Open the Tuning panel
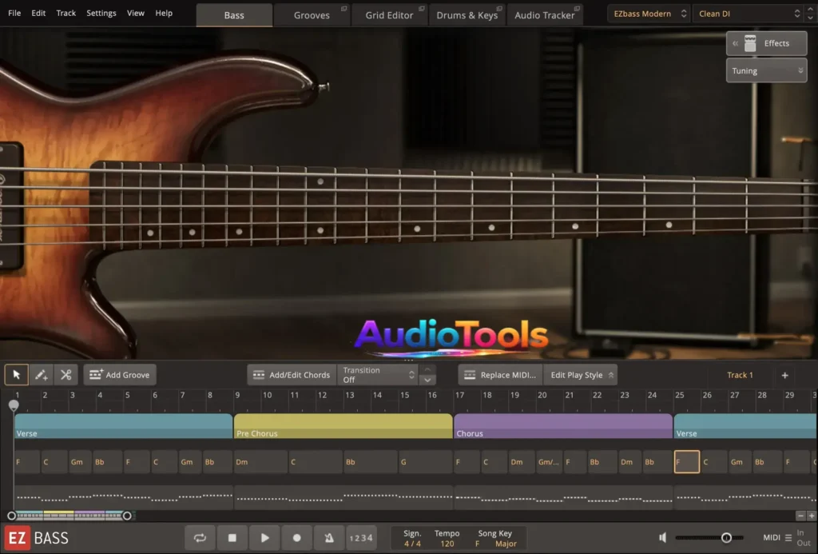This screenshot has height=554, width=818. tap(765, 70)
